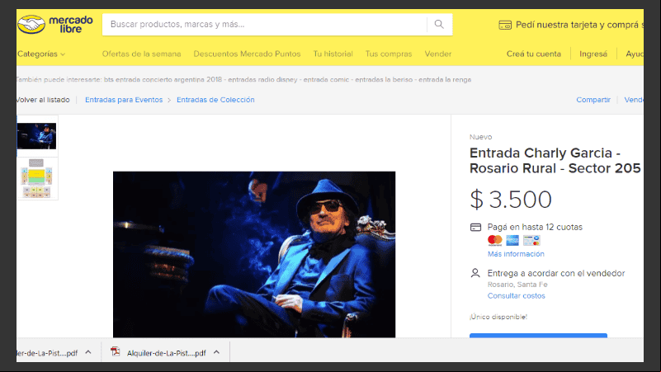Click the American Express payment icon
The image size is (661, 372).
(512, 241)
